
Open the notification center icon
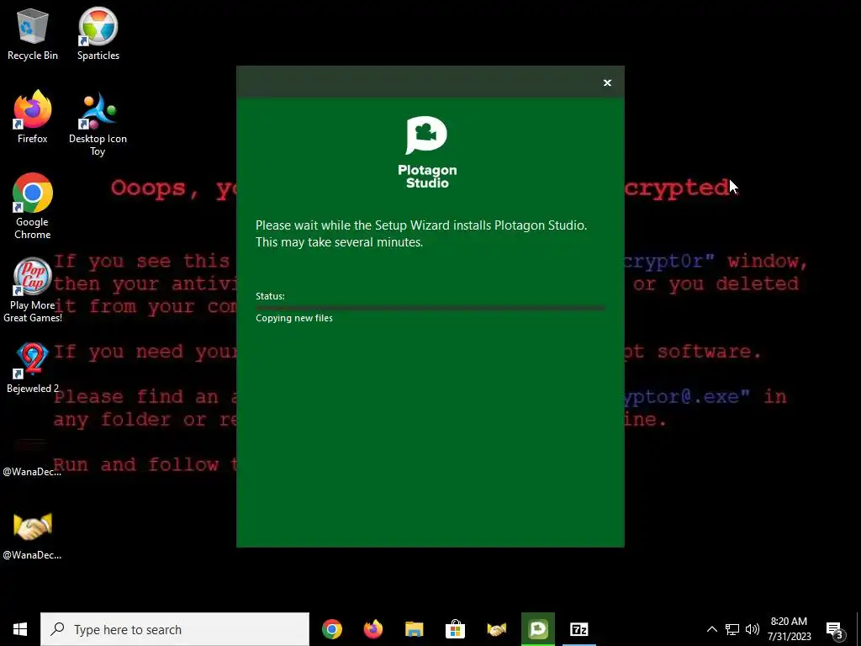(x=835, y=629)
